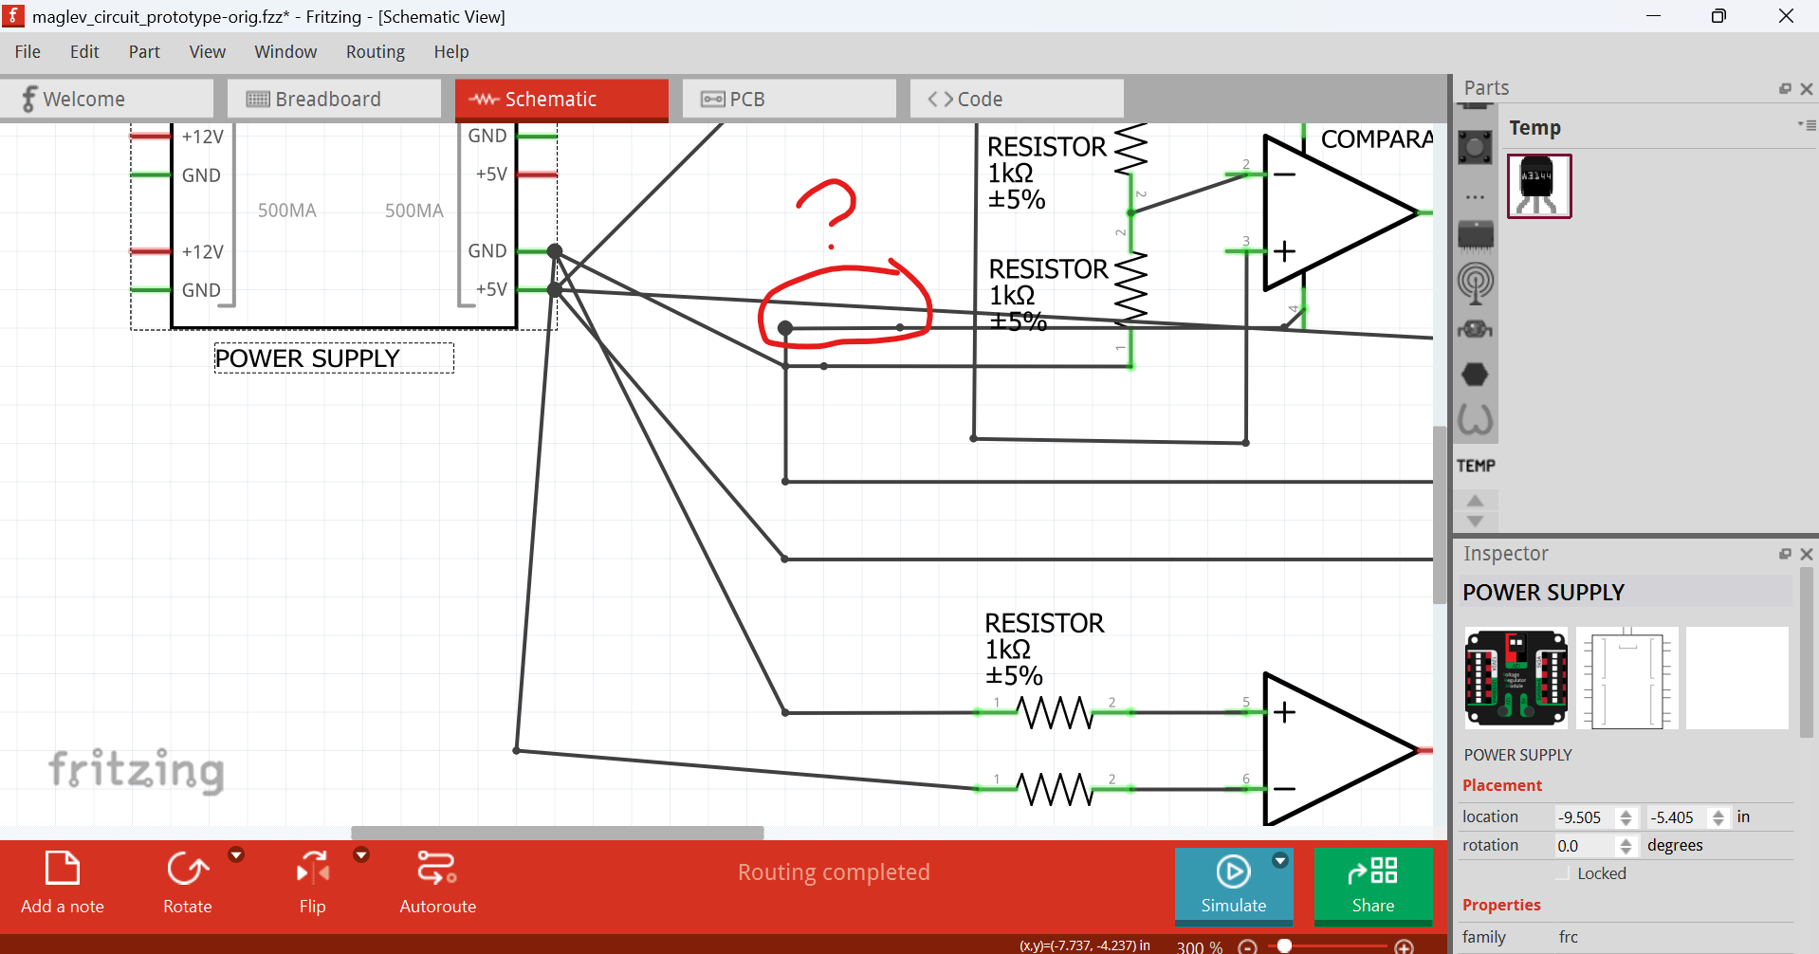1819x954 pixels.
Task: Click the 300 % zoom value
Action: pos(1200,946)
